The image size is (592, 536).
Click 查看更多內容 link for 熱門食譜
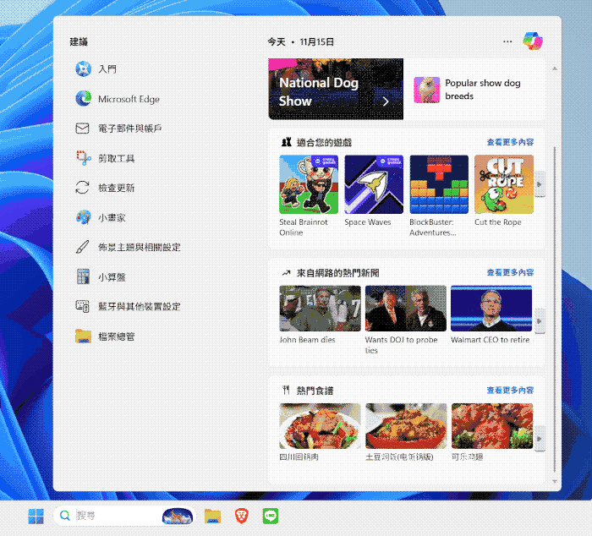pos(510,391)
